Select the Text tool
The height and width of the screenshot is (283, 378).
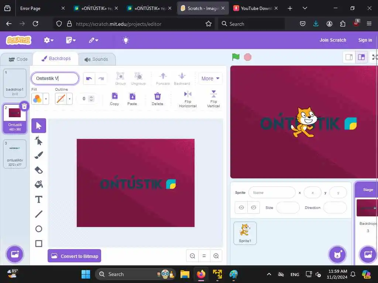38,199
